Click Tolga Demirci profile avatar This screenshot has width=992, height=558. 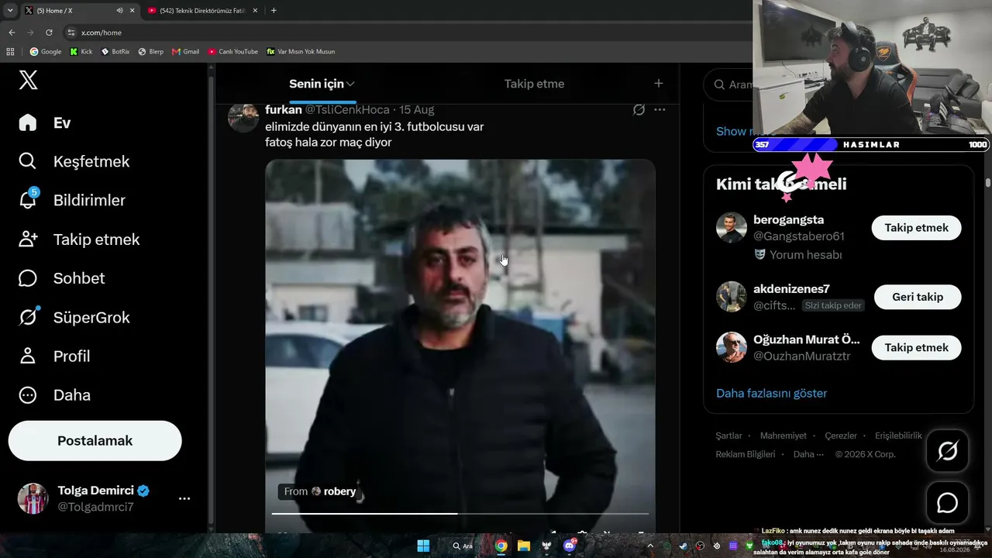coord(33,498)
